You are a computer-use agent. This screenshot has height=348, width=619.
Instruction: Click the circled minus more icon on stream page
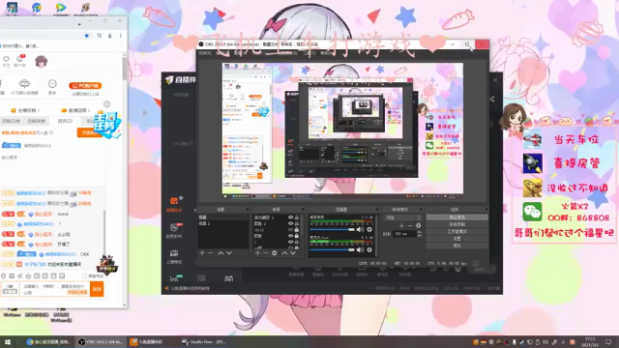coord(52,84)
